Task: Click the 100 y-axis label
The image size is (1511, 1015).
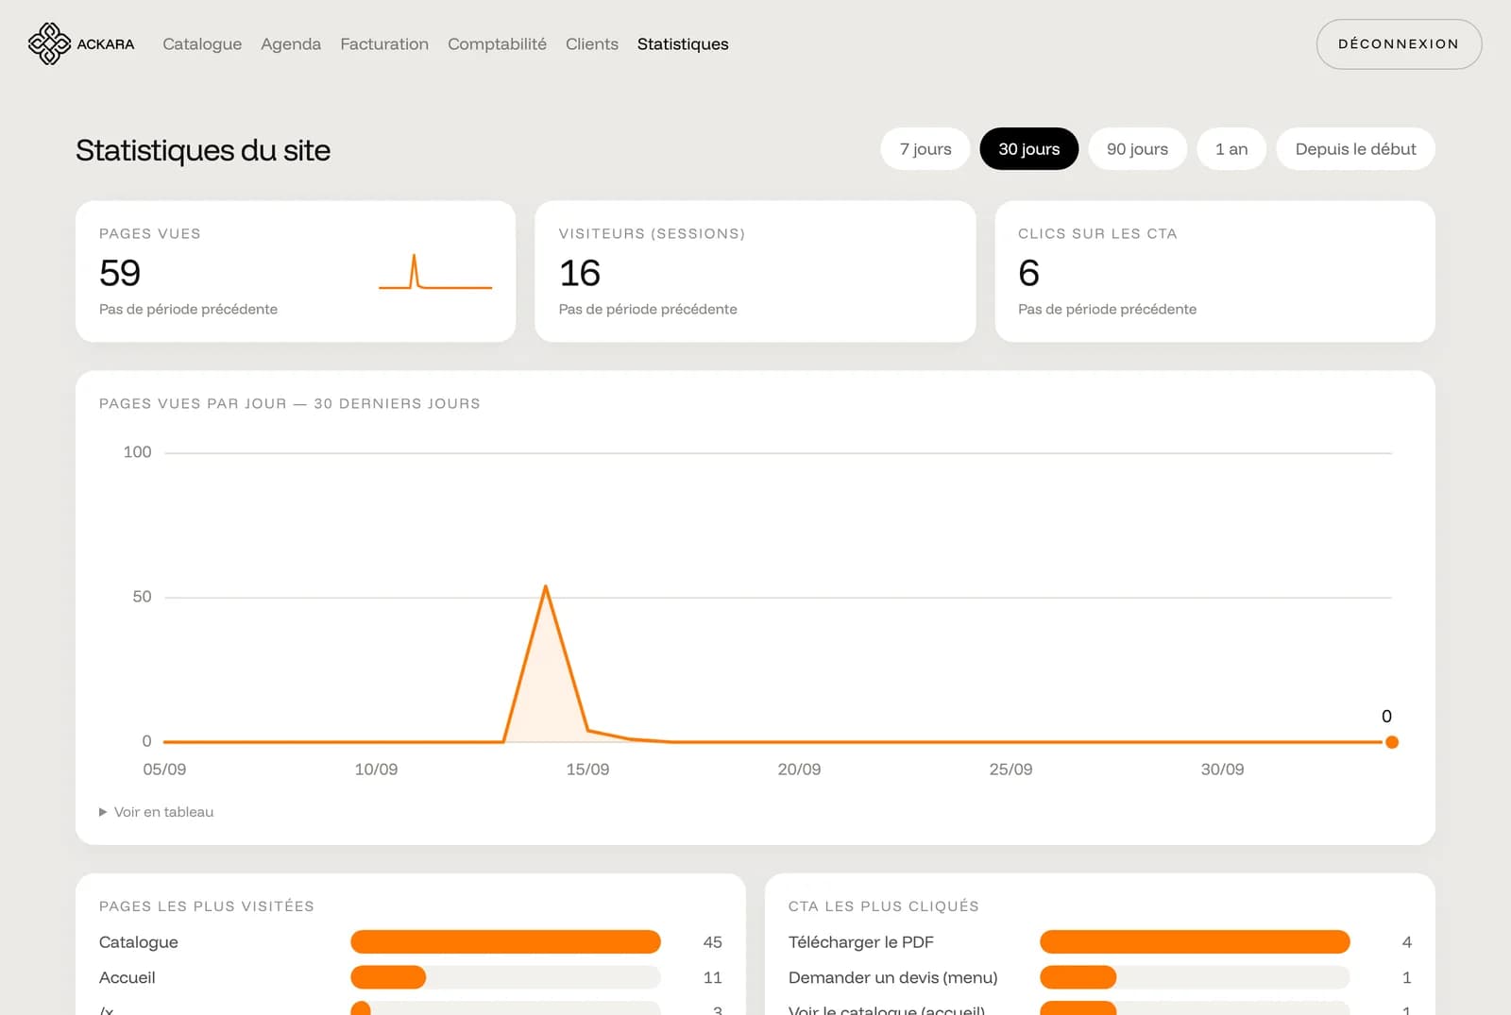Action: pos(137,452)
